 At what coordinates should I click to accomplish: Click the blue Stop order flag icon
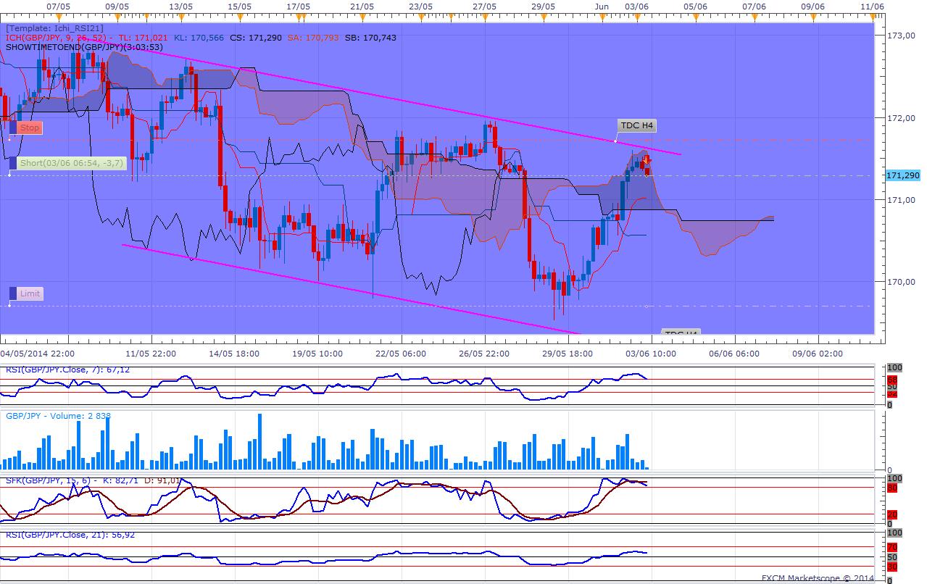[12, 128]
